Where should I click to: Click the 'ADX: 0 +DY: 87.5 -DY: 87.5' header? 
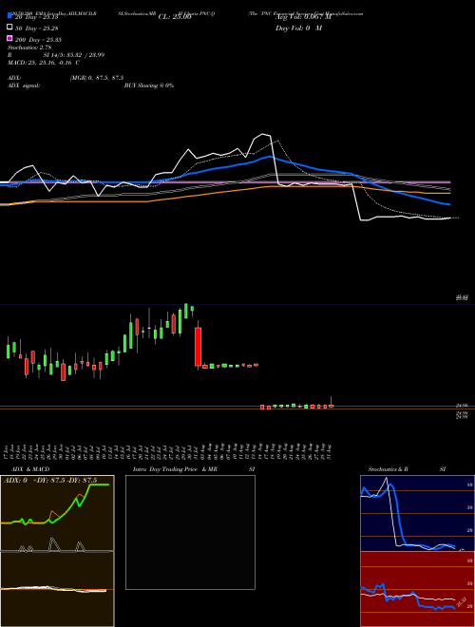pos(50,480)
